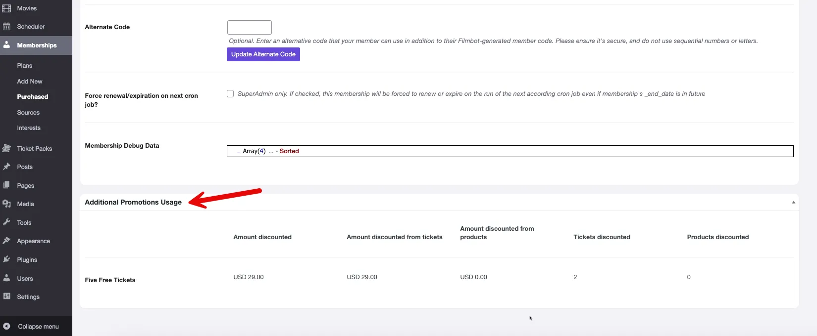Open the Plugins menu label

point(27,260)
